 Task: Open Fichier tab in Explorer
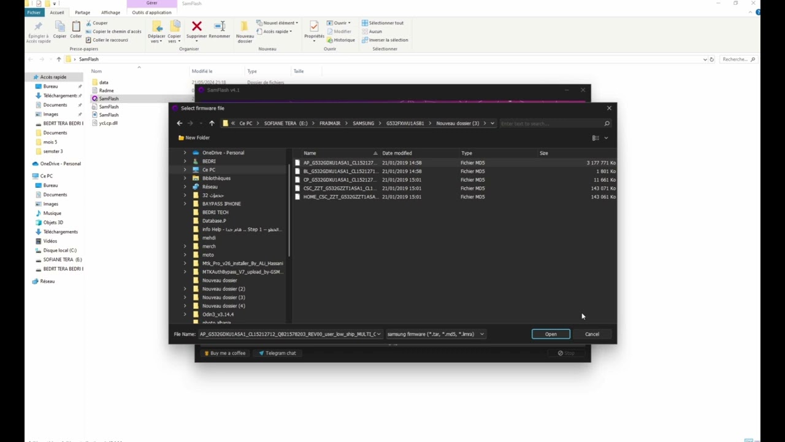point(34,12)
